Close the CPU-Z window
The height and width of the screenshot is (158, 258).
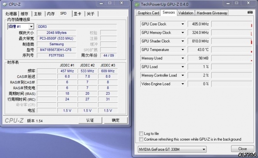click(x=122, y=3)
